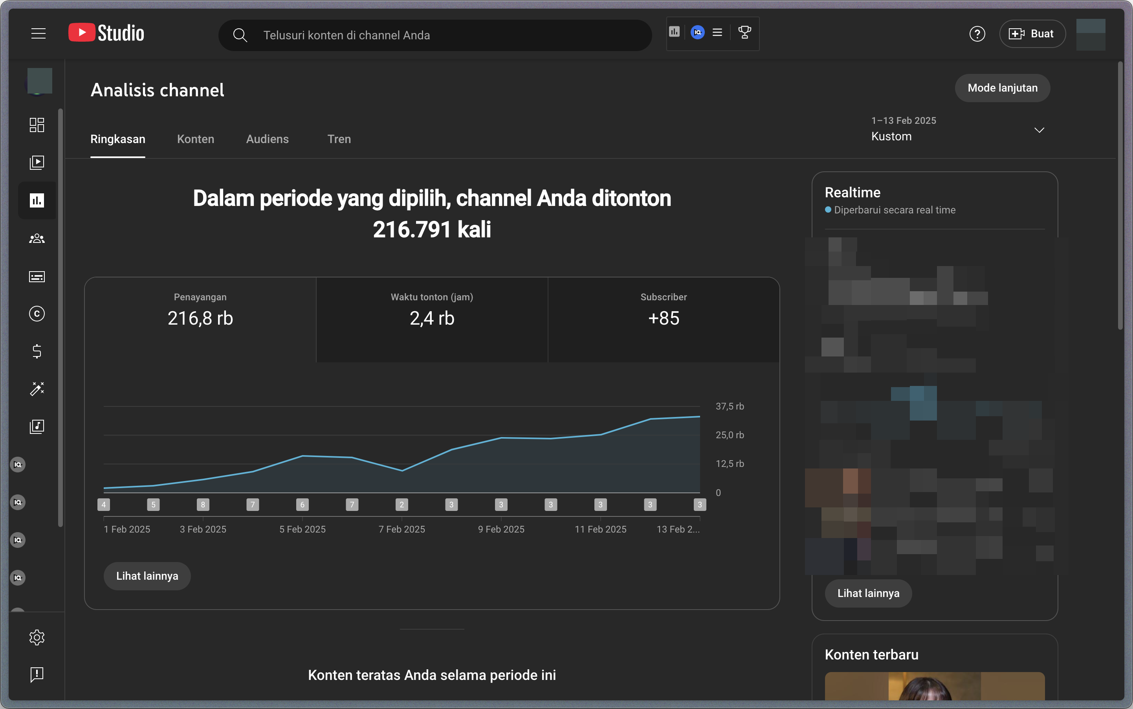Click the Mode lanjutan button
Image resolution: width=1133 pixels, height=709 pixels.
pyautogui.click(x=1002, y=88)
